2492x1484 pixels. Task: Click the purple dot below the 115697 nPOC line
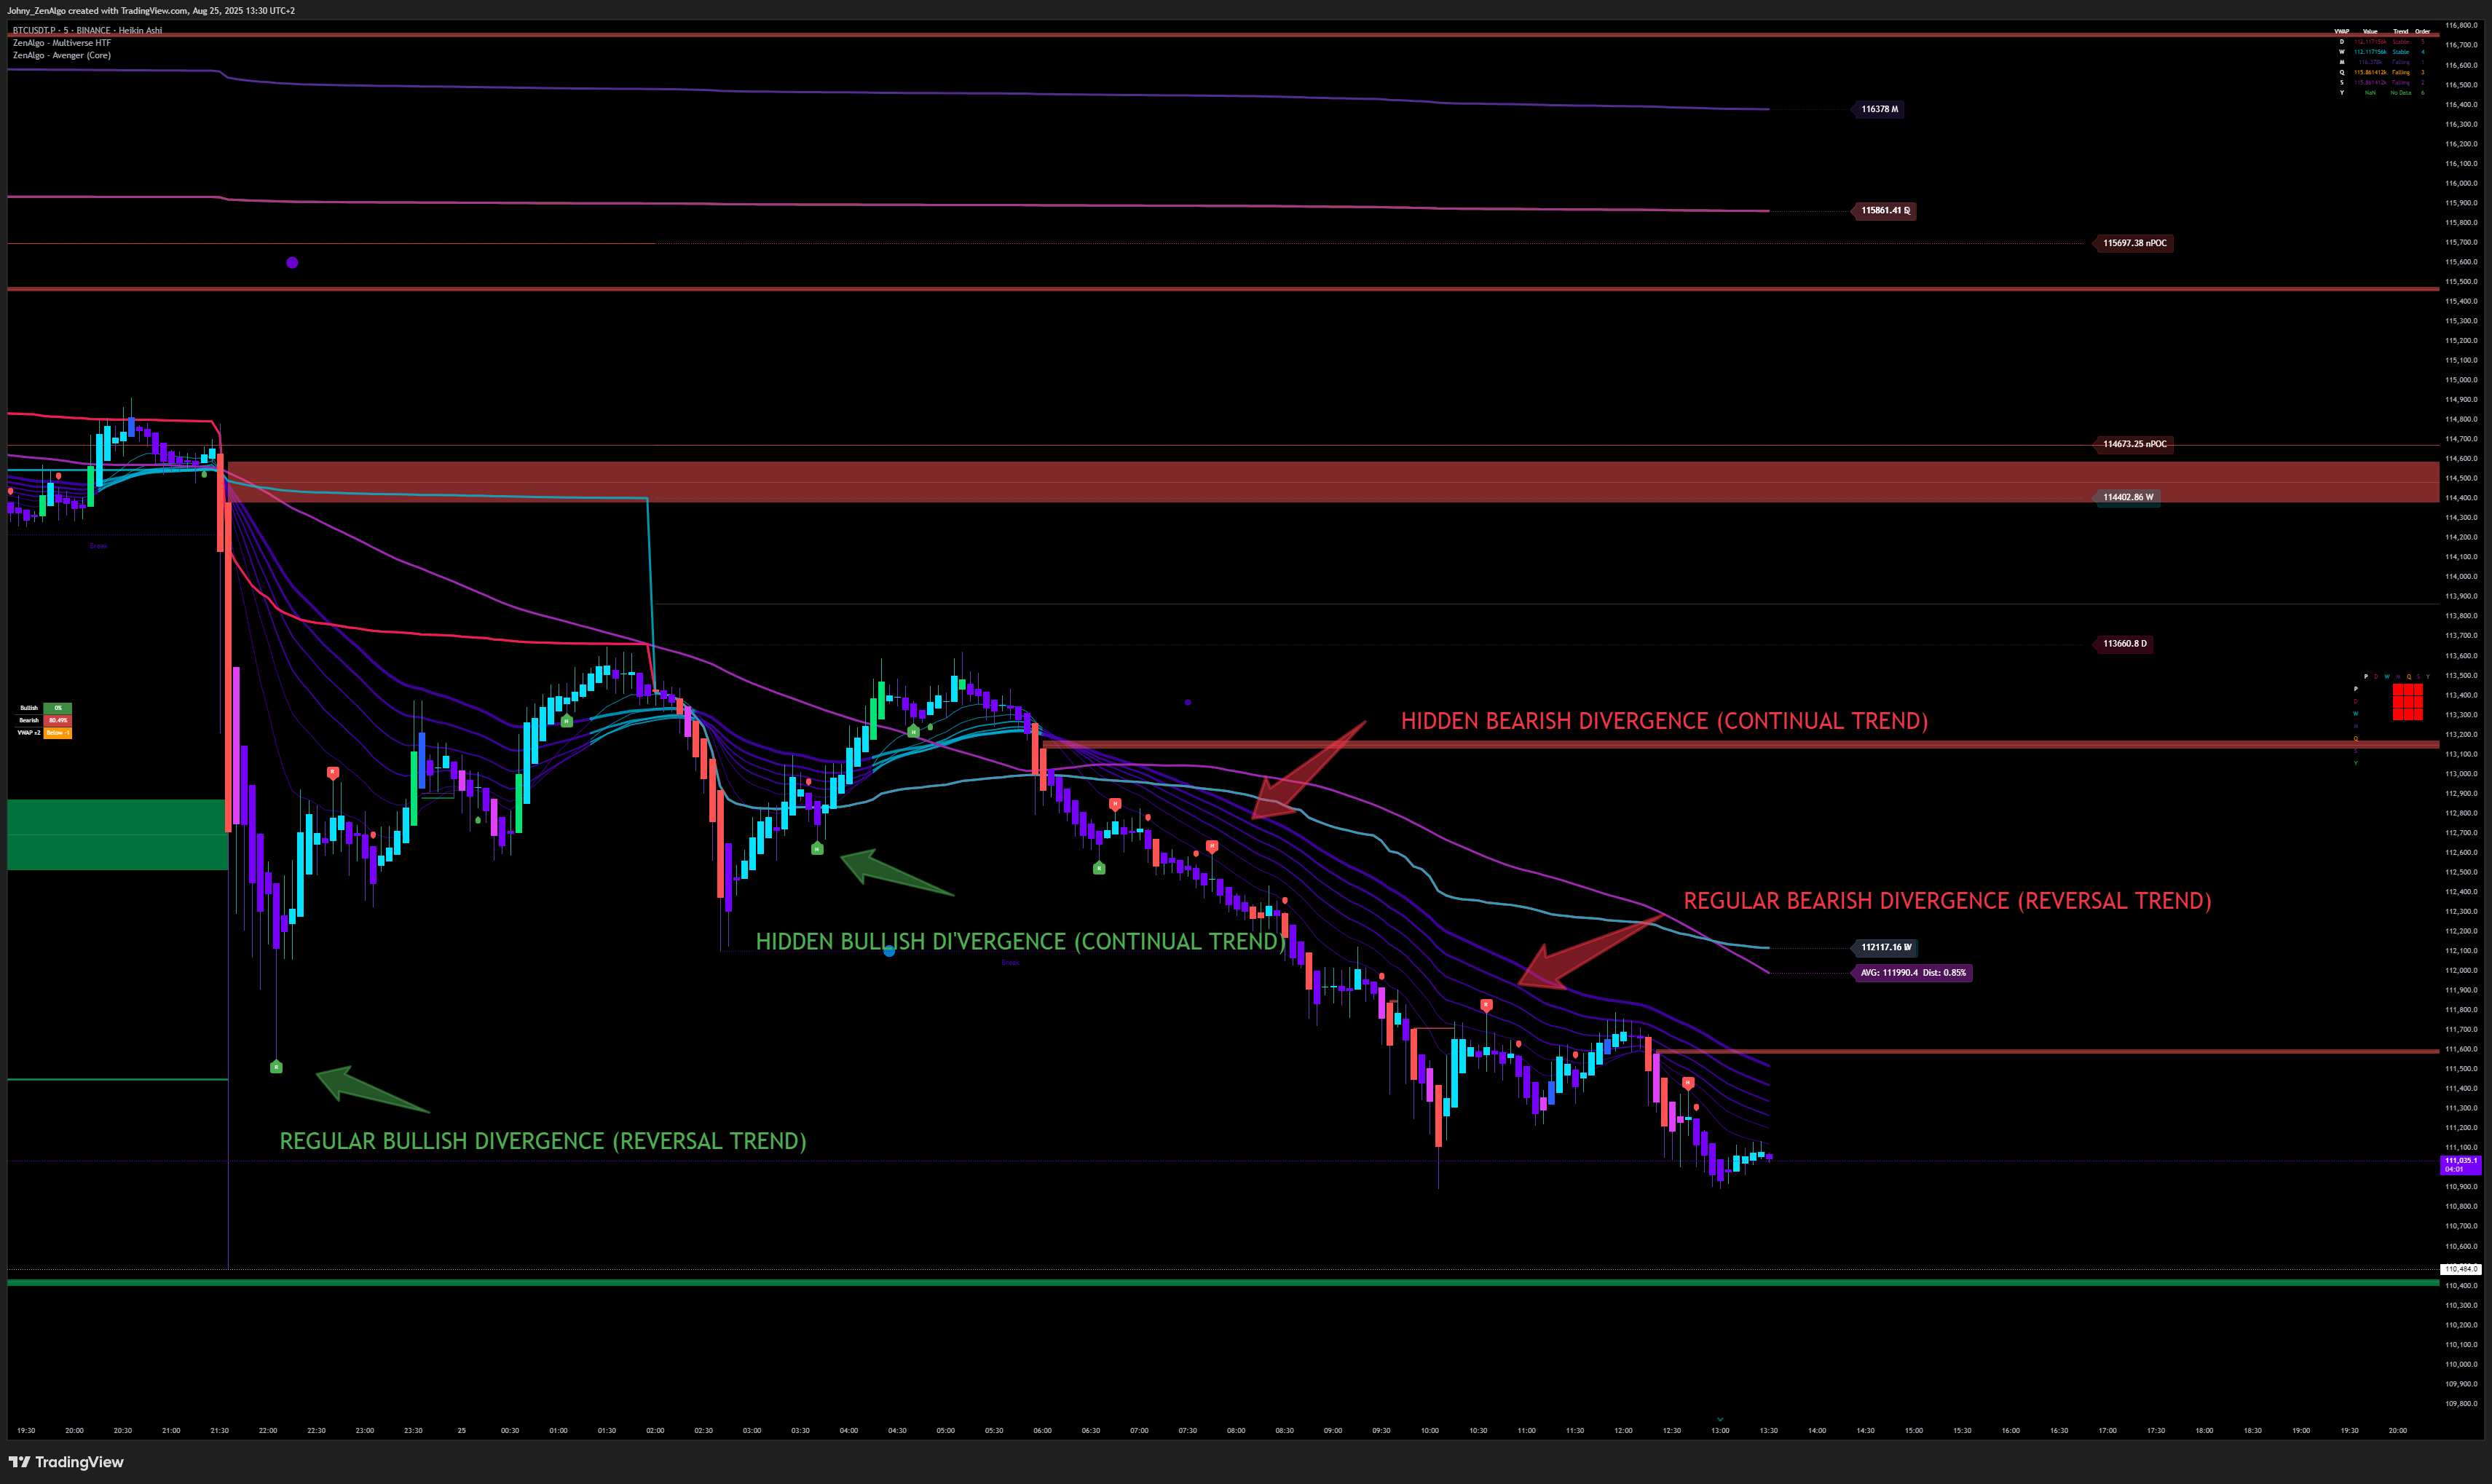tap(292, 263)
